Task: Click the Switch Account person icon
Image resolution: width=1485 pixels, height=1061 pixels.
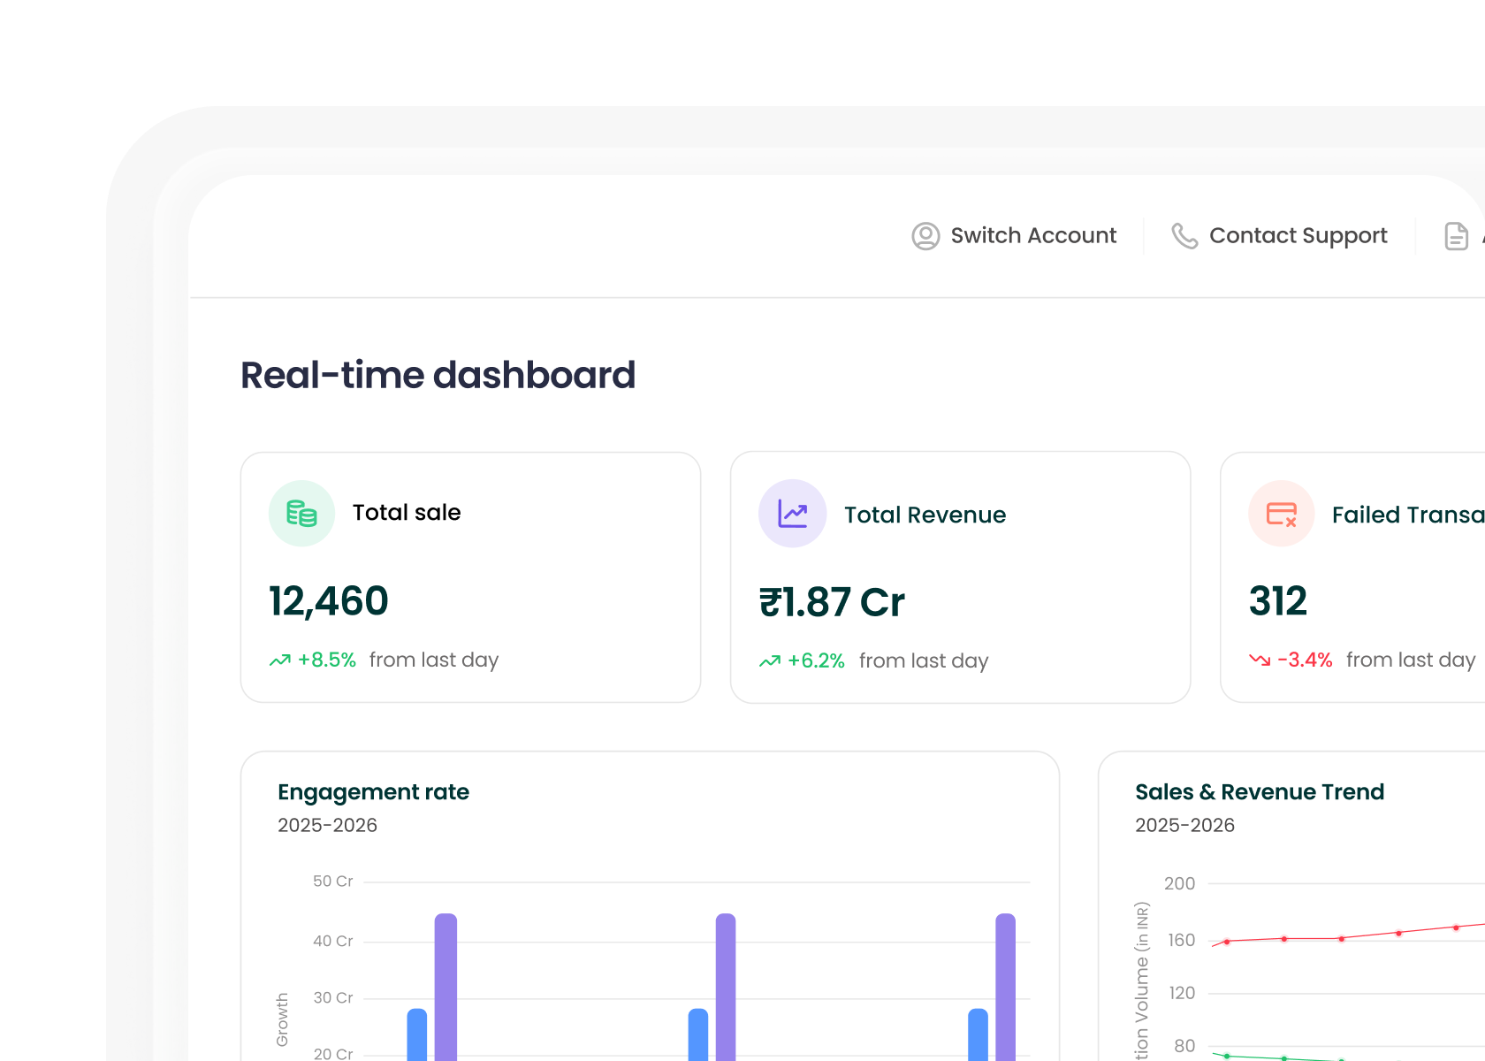Action: coord(925,235)
